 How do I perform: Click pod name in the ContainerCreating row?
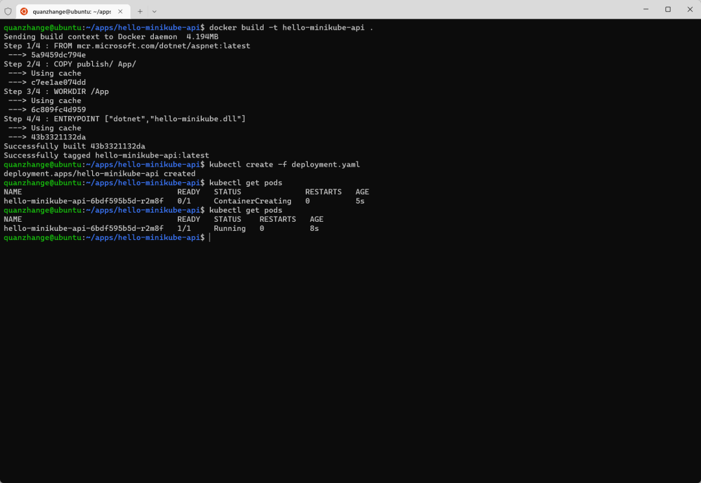tap(84, 202)
